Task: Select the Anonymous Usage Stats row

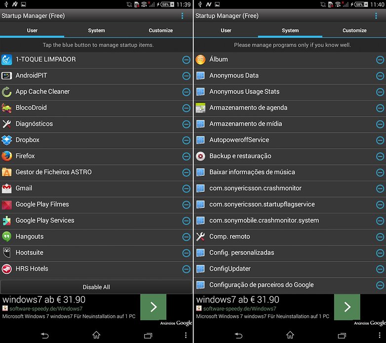Action: (290, 92)
